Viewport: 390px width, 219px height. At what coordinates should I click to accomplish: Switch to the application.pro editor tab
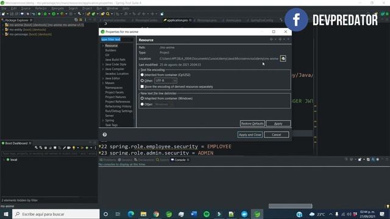(x=177, y=20)
